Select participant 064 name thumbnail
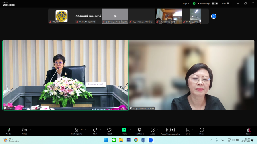257x144 pixels. tap(88, 16)
